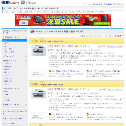Click お気に入り button showing 773

pyautogui.click(x=115, y=89)
